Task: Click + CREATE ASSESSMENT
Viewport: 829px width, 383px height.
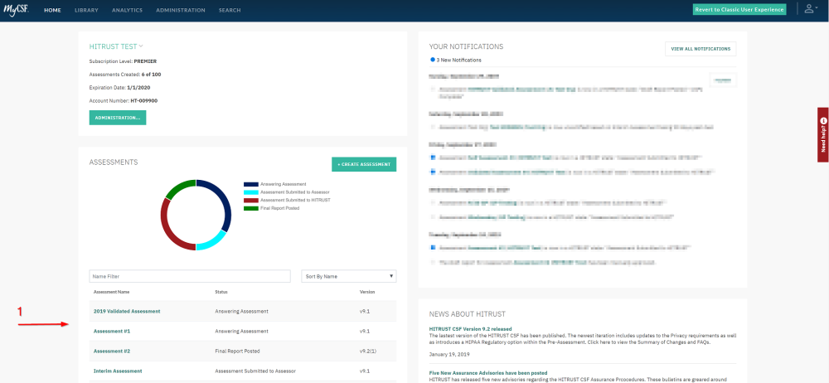Action: [364, 164]
